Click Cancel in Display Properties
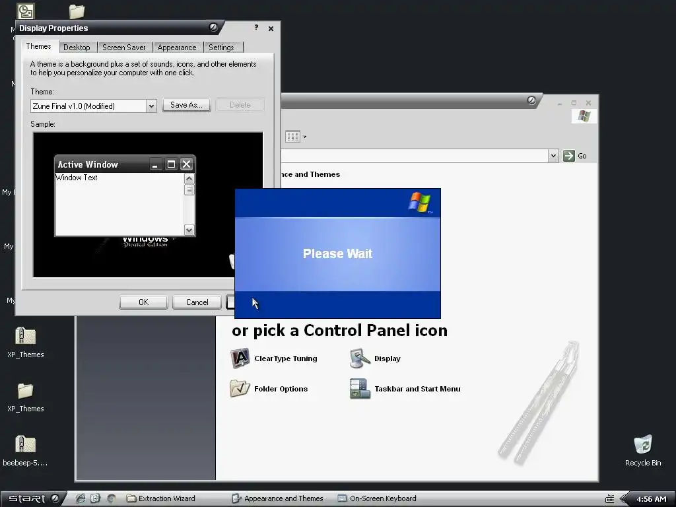 [x=197, y=302]
